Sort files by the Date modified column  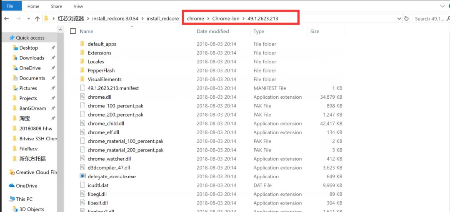(x=212, y=31)
